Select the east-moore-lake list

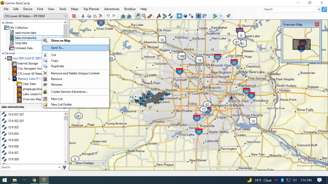pos(26,33)
